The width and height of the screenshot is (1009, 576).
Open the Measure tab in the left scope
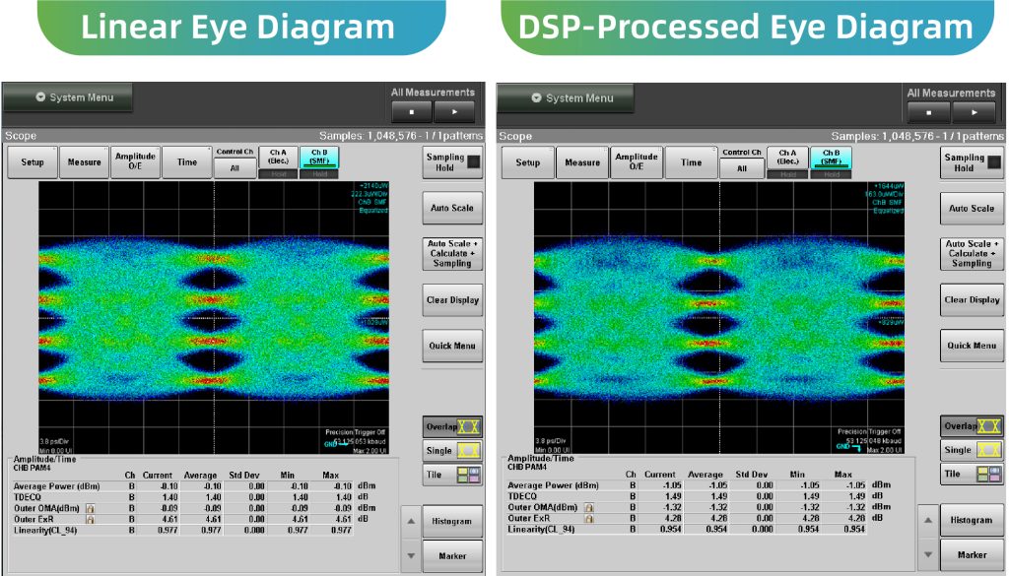(x=85, y=162)
